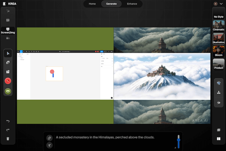
Task: Click the green image icon
Action: click(x=8, y=91)
